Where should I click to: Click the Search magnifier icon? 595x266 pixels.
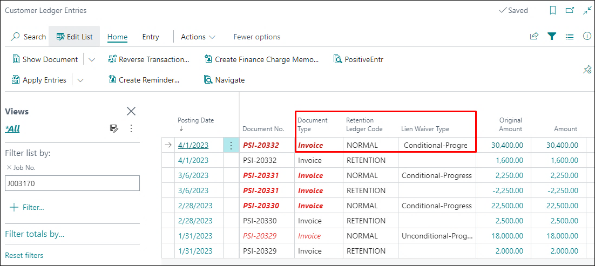pyautogui.click(x=16, y=37)
